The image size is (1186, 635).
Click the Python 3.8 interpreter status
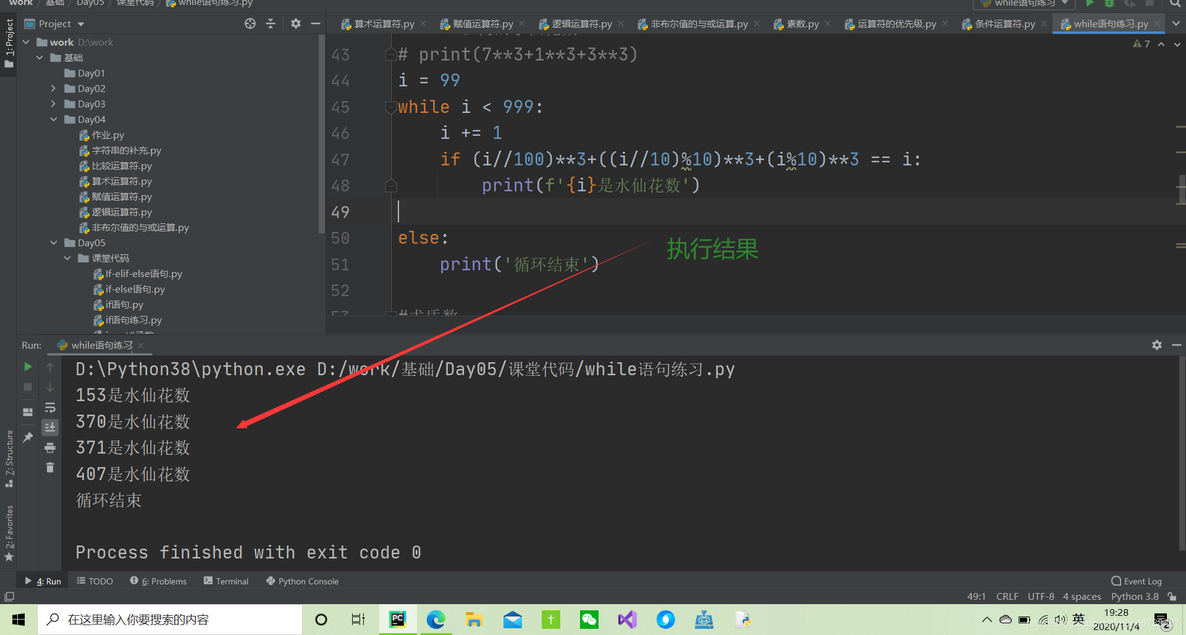1135,597
